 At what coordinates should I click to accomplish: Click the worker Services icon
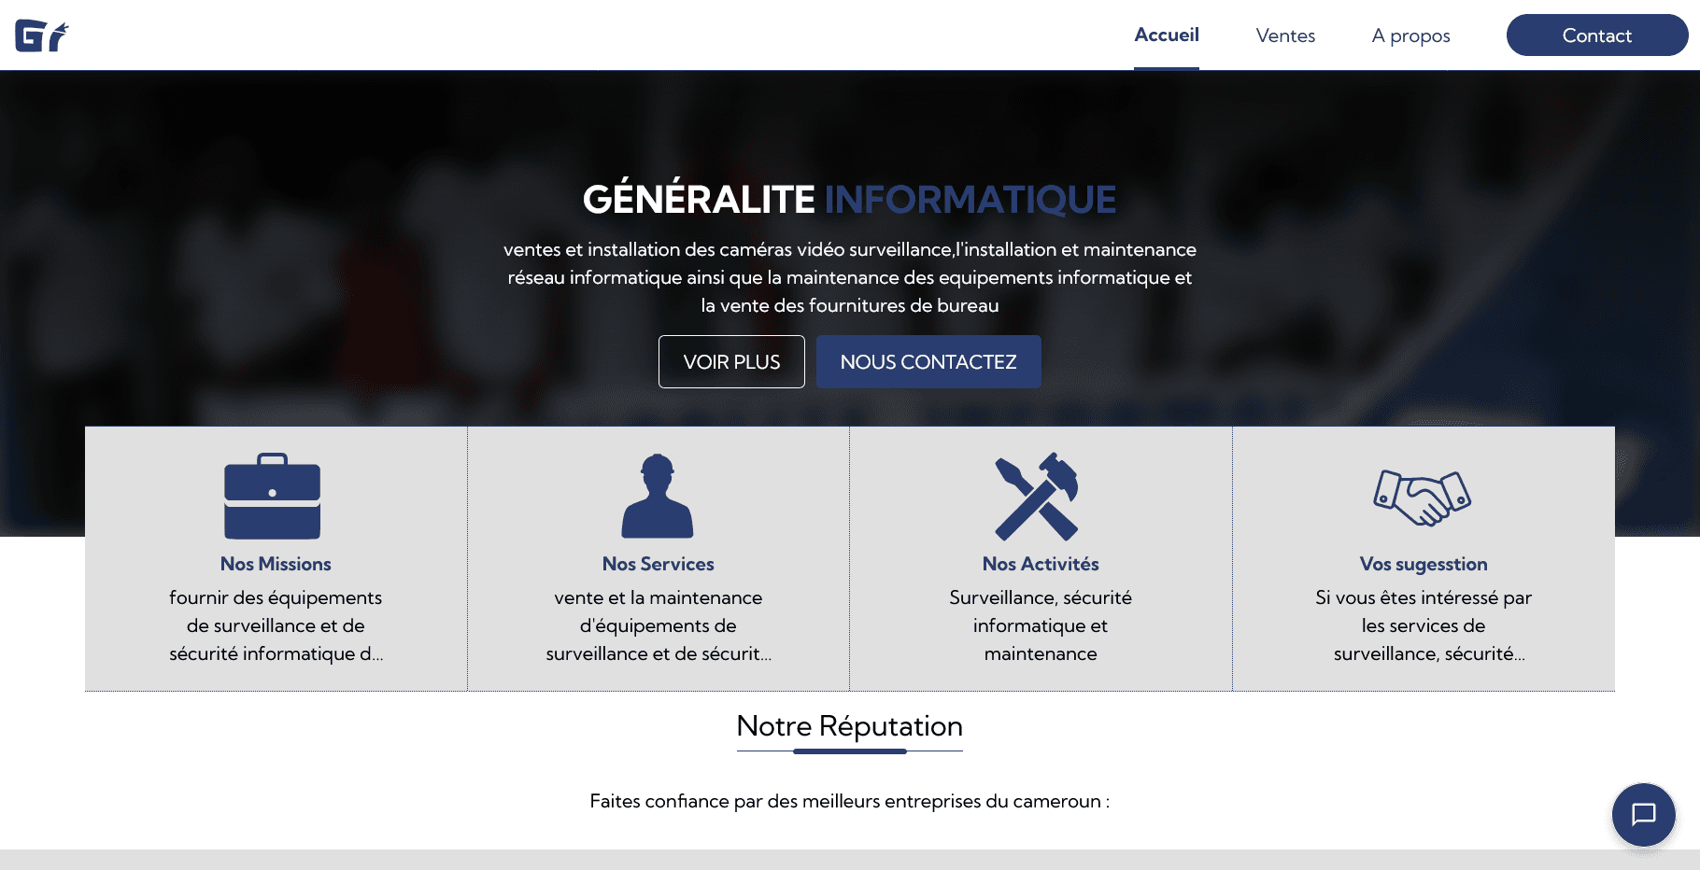point(658,497)
